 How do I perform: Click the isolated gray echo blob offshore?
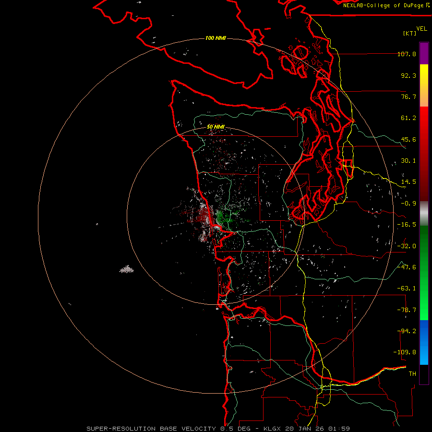[126, 269]
